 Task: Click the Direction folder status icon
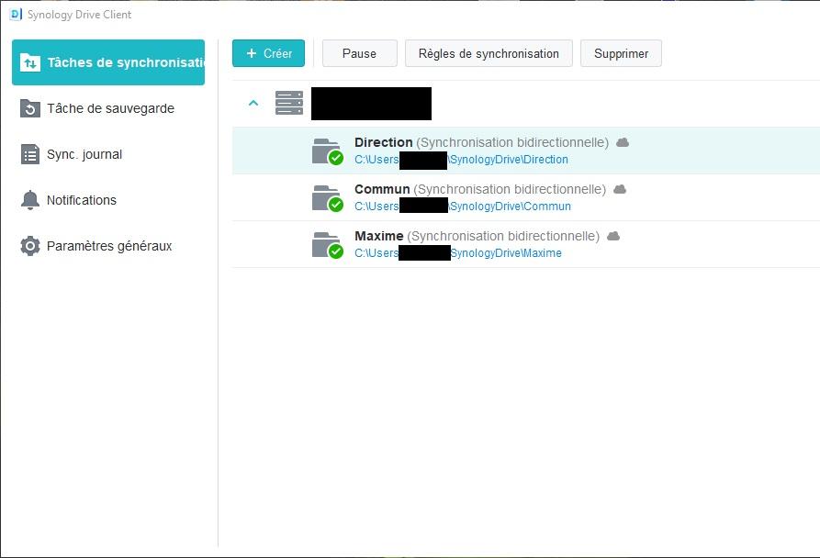(x=328, y=151)
